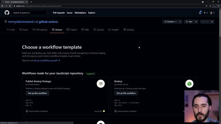The width and height of the screenshot is (221, 124).
Task: Click the watch count next to Unwatch
Action: [180, 22]
